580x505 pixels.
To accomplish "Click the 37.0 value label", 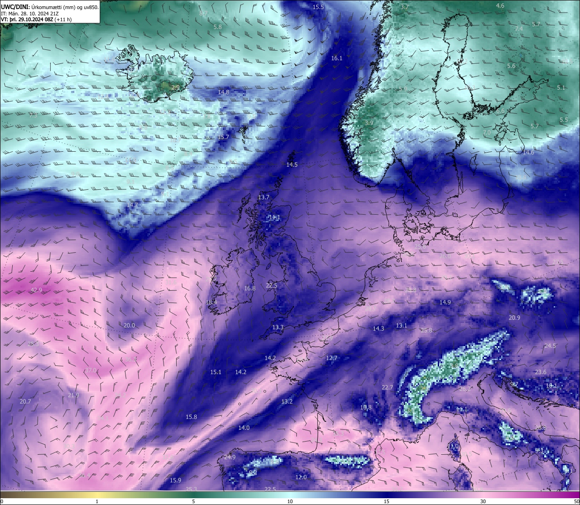I will tap(91, 370).
